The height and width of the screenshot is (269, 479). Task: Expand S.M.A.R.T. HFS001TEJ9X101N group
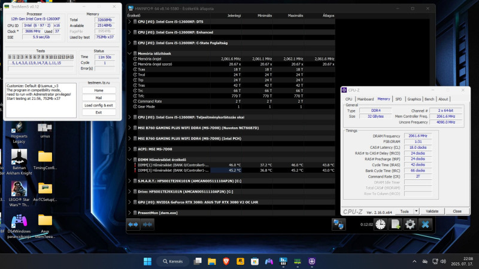pos(129,181)
